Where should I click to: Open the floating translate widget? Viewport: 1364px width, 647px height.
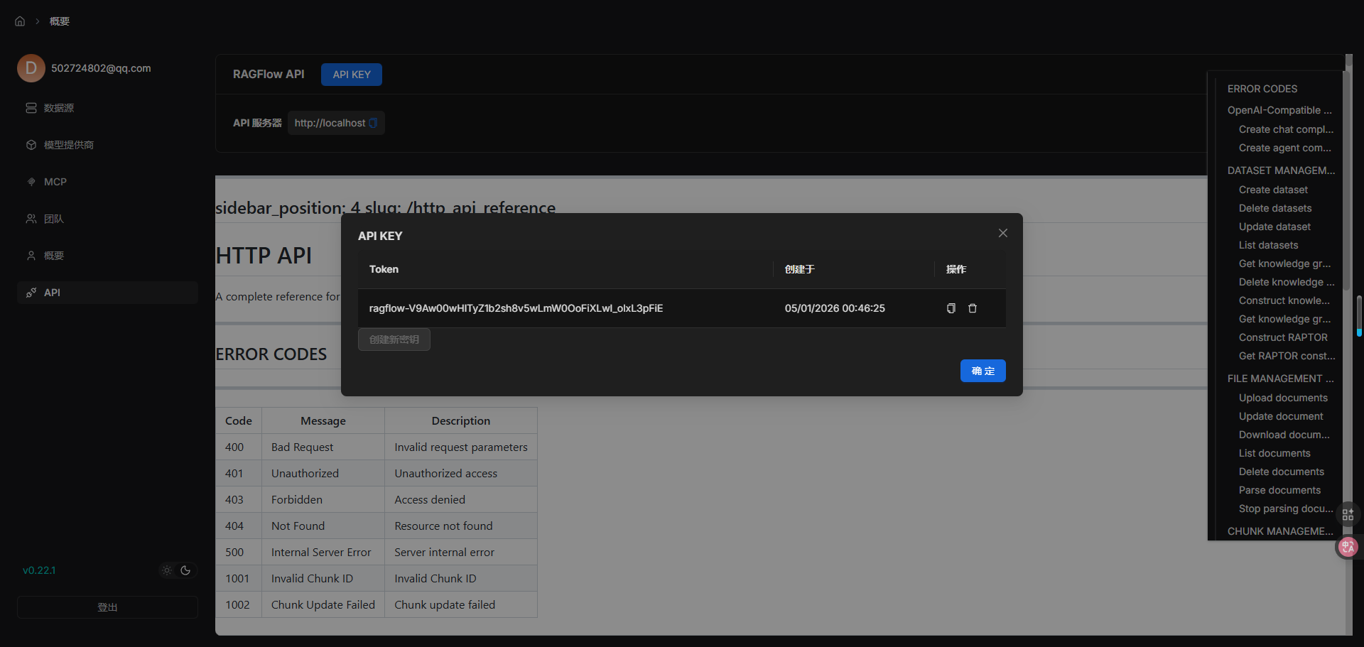coord(1348,547)
